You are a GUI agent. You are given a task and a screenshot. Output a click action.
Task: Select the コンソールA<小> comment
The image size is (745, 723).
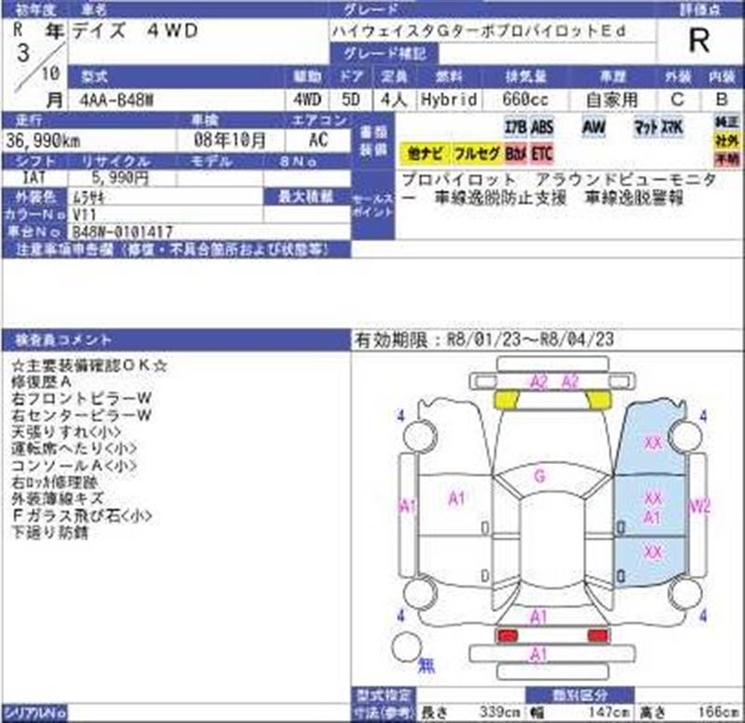(x=74, y=465)
